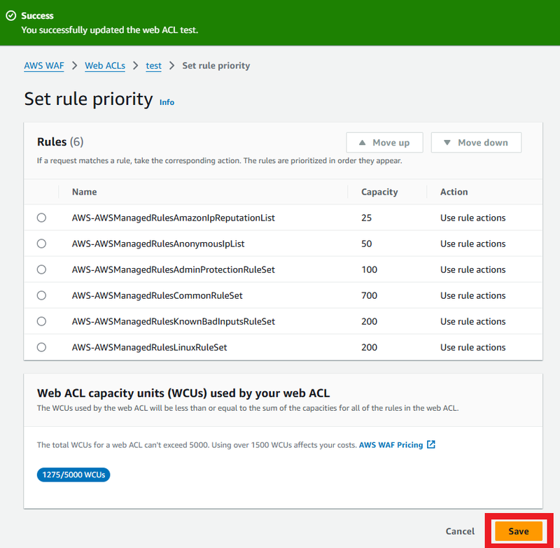Click the success checkmark icon in banner

click(x=11, y=15)
